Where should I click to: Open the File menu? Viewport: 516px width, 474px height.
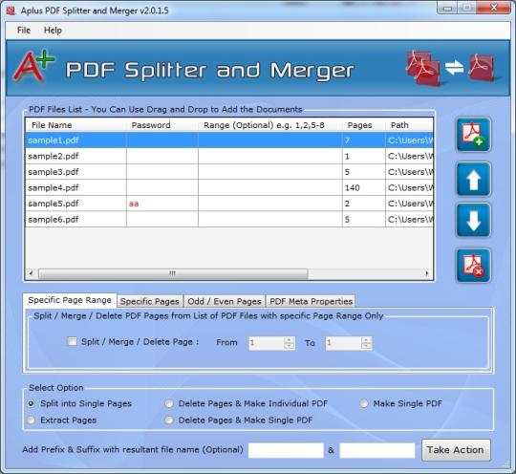pyautogui.click(x=24, y=31)
